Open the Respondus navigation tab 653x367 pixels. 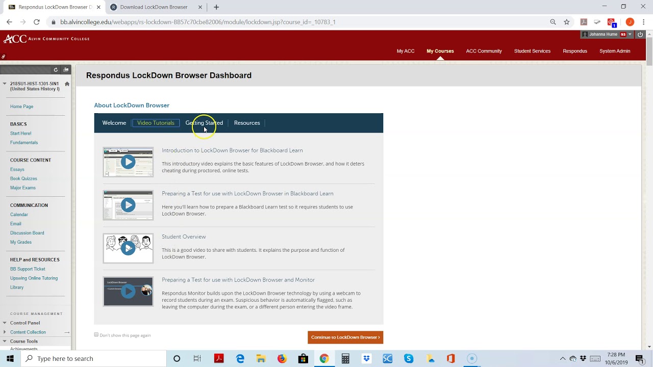click(575, 51)
